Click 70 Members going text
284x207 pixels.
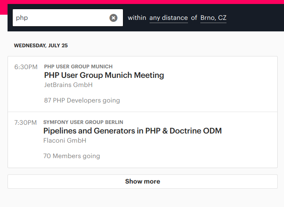coord(71,156)
